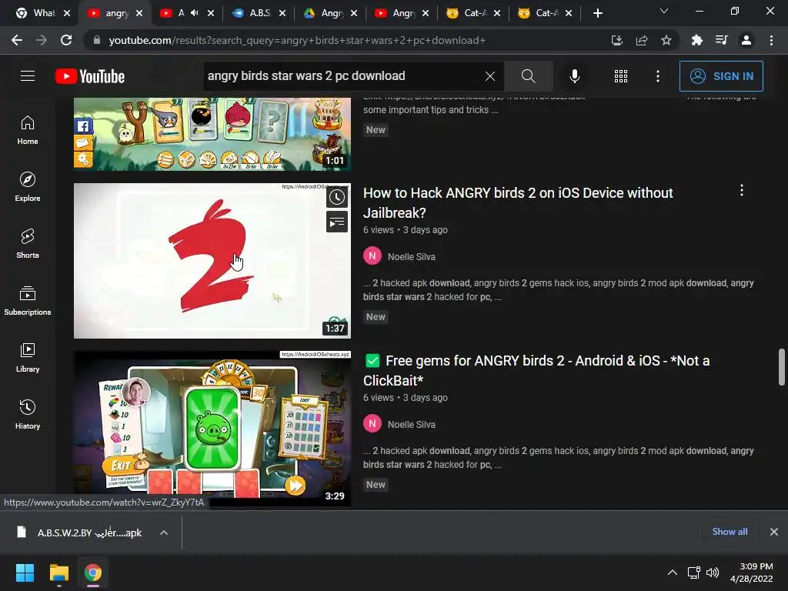Image resolution: width=788 pixels, height=591 pixels.
Task: Mute the audio-playing tab speaker icon
Action: pyautogui.click(x=195, y=13)
